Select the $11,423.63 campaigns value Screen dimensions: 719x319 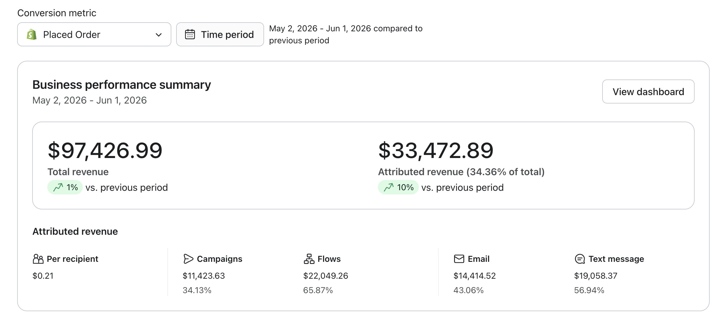(204, 276)
